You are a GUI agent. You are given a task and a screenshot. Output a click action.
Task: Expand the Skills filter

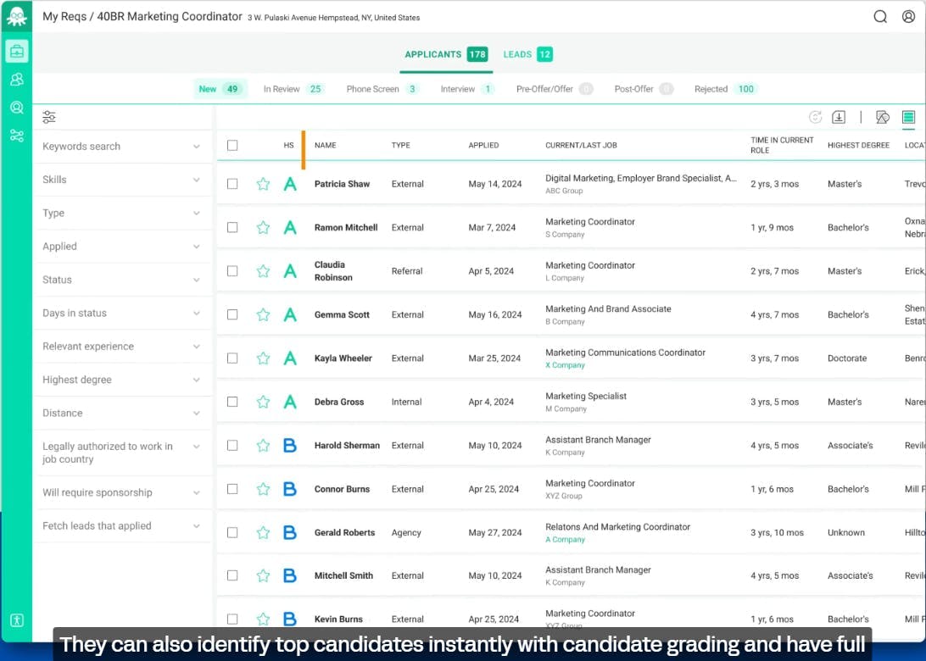(x=121, y=180)
